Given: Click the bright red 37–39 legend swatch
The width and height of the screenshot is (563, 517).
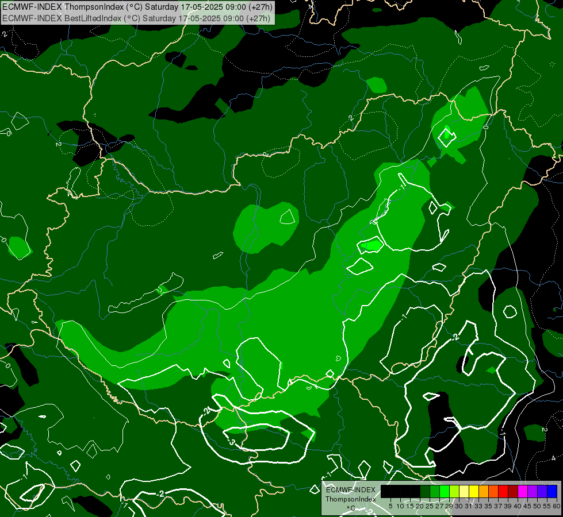Looking at the screenshot, I should pyautogui.click(x=503, y=491).
